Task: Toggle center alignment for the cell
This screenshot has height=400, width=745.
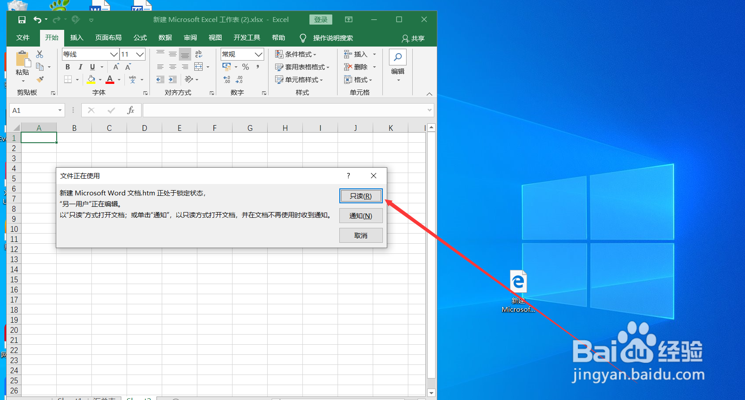Action: coord(172,67)
